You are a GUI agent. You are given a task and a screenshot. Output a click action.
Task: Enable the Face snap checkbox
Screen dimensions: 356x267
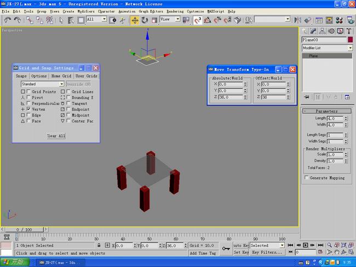[x=28, y=121]
